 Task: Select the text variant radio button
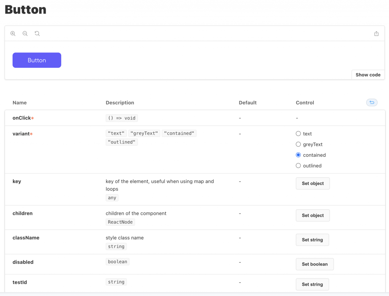[x=298, y=134]
